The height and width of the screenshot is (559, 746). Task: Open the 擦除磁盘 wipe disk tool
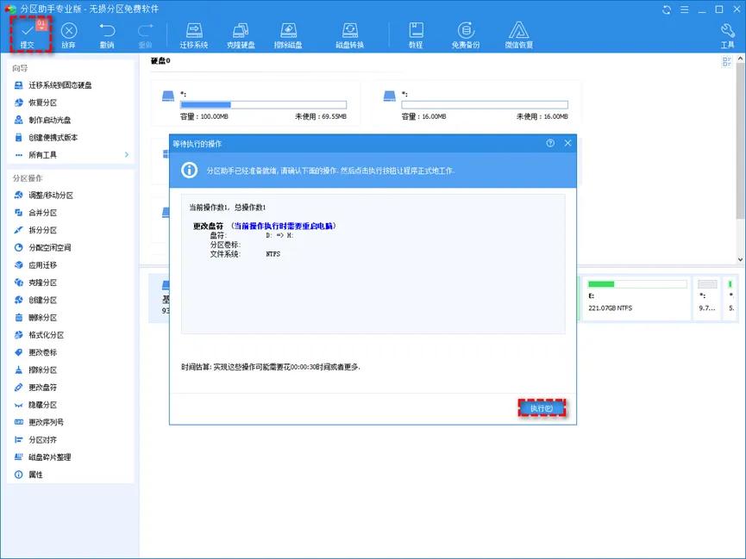pyautogui.click(x=288, y=35)
